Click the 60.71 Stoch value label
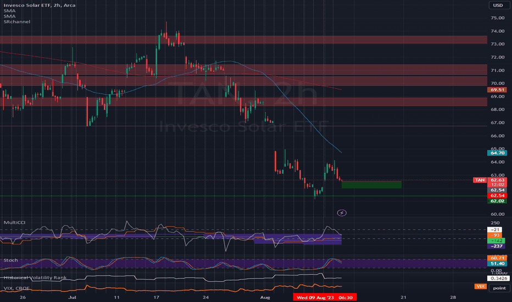Viewport: 512px width, 302px height. 497,258
